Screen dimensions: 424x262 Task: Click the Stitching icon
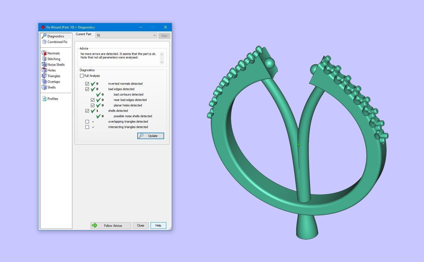coord(44,59)
